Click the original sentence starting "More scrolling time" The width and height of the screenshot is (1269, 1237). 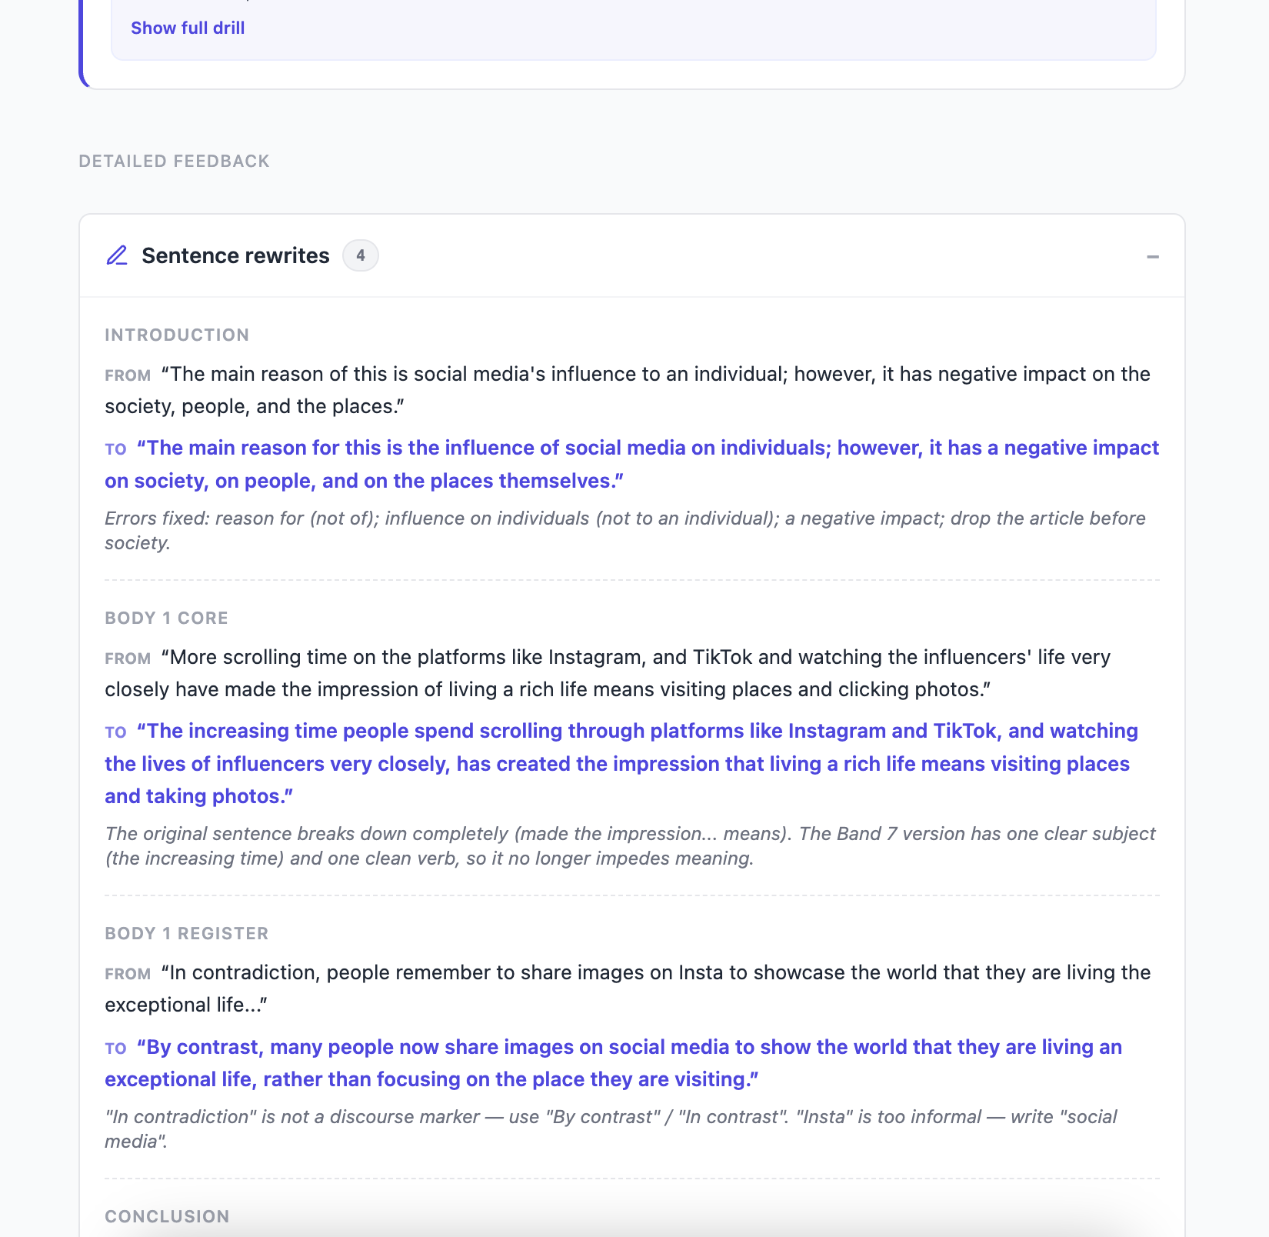tap(608, 673)
